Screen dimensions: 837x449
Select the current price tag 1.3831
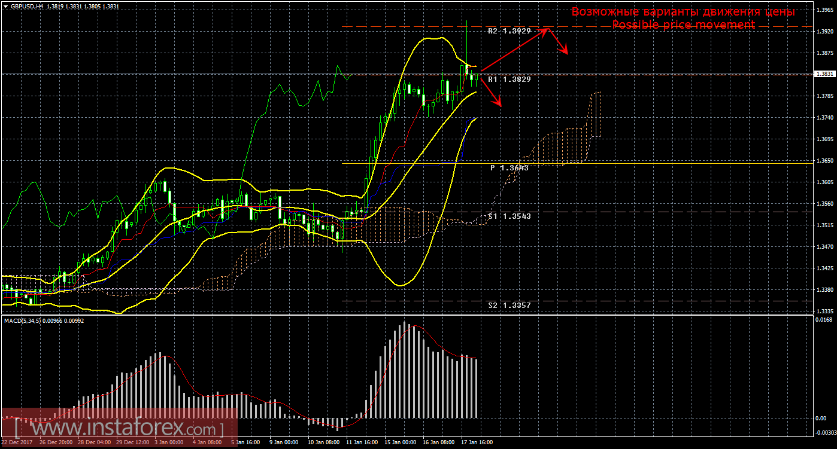point(824,74)
